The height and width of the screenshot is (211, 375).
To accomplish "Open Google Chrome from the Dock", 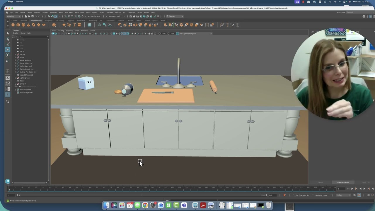I will click(145, 205).
